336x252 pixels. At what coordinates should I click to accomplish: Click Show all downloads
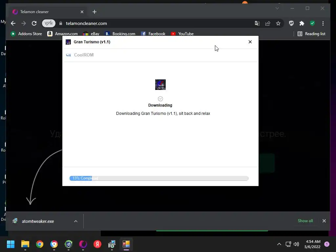305,221
